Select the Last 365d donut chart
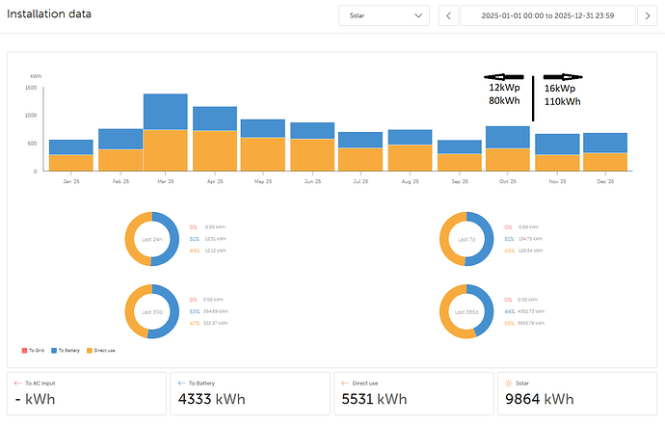The image size is (665, 424). (x=465, y=310)
